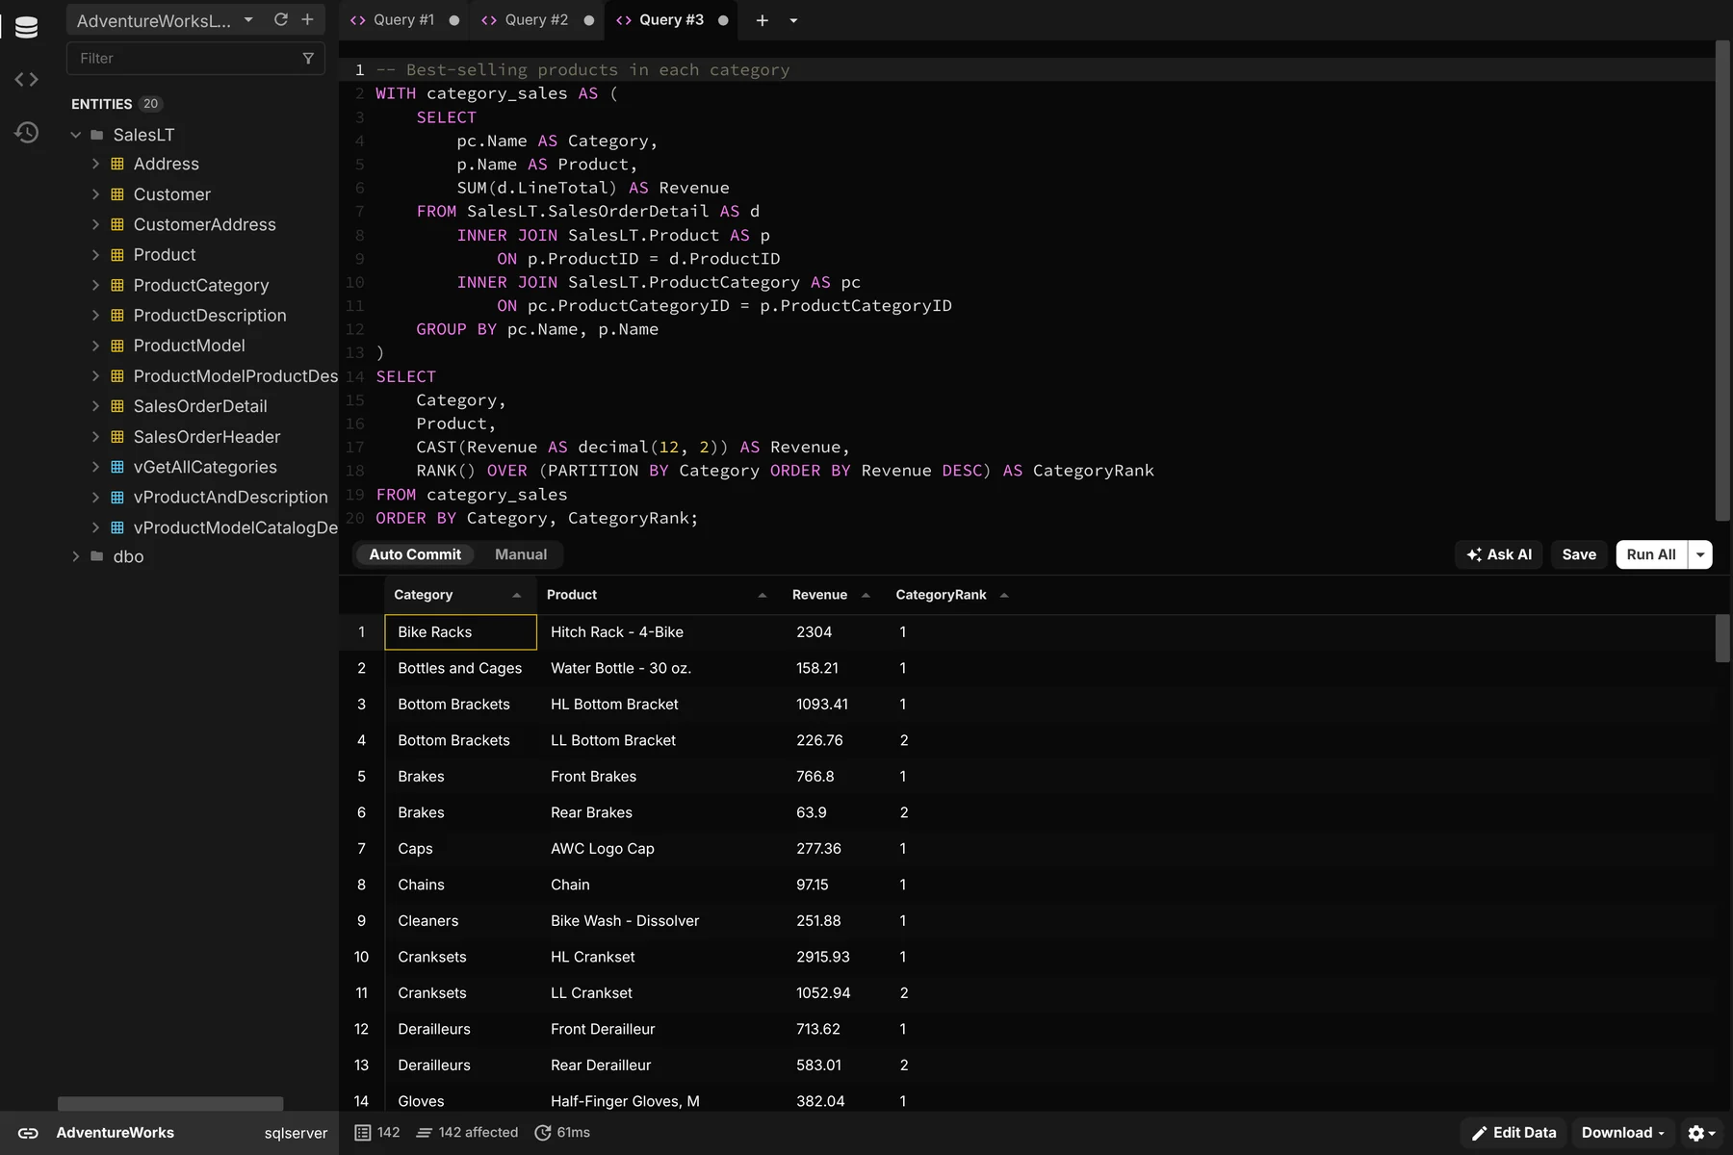Expand the Customer table node
The width and height of the screenshot is (1733, 1155).
coord(95,194)
